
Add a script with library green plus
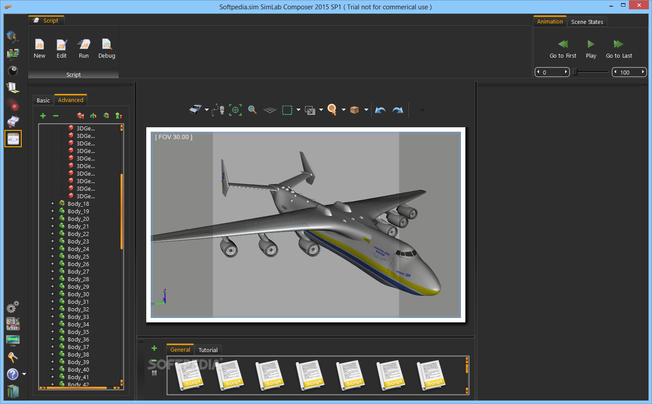tap(154, 348)
